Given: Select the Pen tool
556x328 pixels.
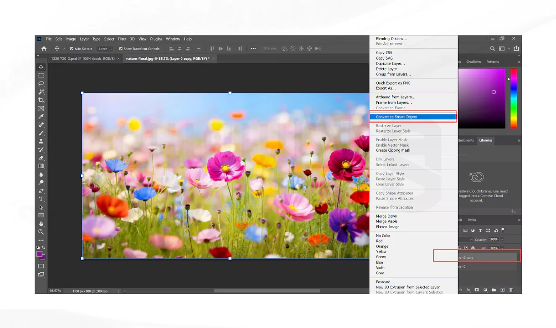Looking at the screenshot, I should (41, 191).
